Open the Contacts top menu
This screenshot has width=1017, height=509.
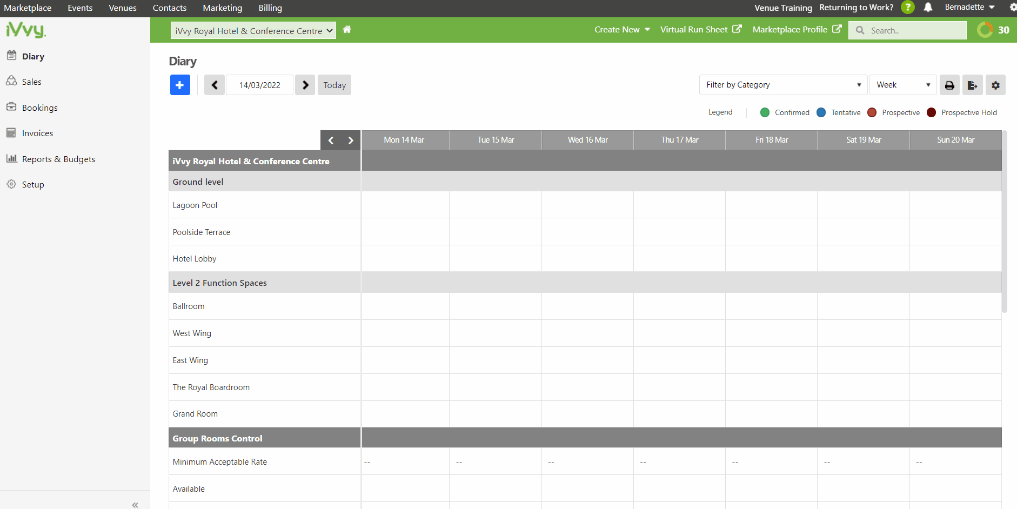click(x=170, y=8)
